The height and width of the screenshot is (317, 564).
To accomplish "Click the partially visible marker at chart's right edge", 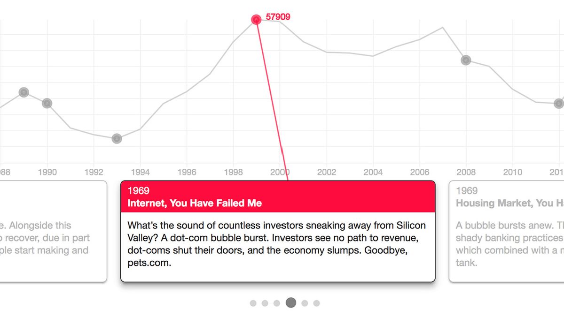I will click(x=559, y=103).
